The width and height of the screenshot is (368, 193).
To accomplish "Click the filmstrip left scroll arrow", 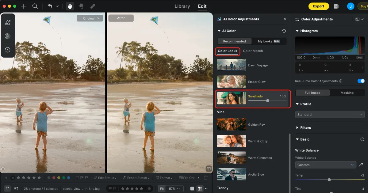I will coord(6,178).
